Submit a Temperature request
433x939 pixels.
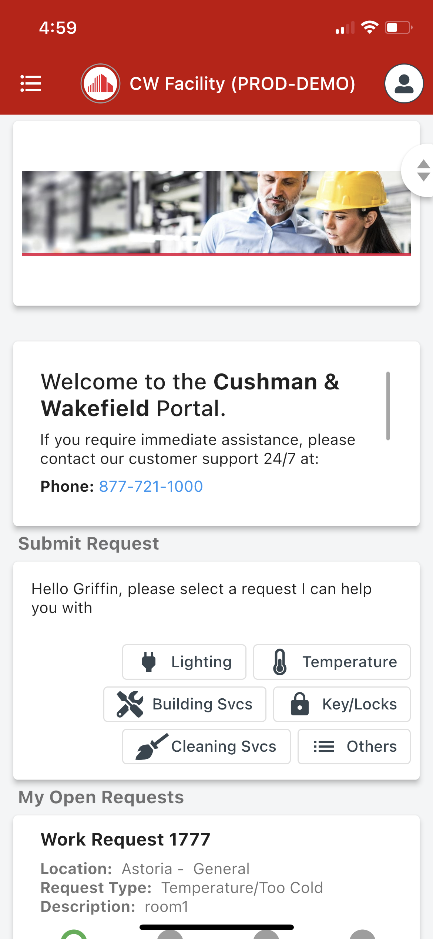332,662
